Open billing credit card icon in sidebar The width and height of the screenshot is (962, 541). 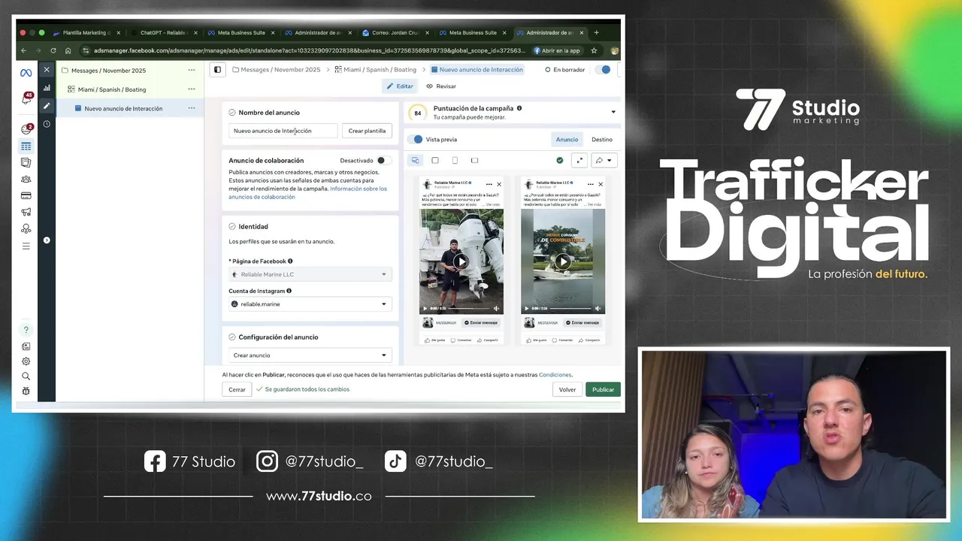(x=26, y=195)
